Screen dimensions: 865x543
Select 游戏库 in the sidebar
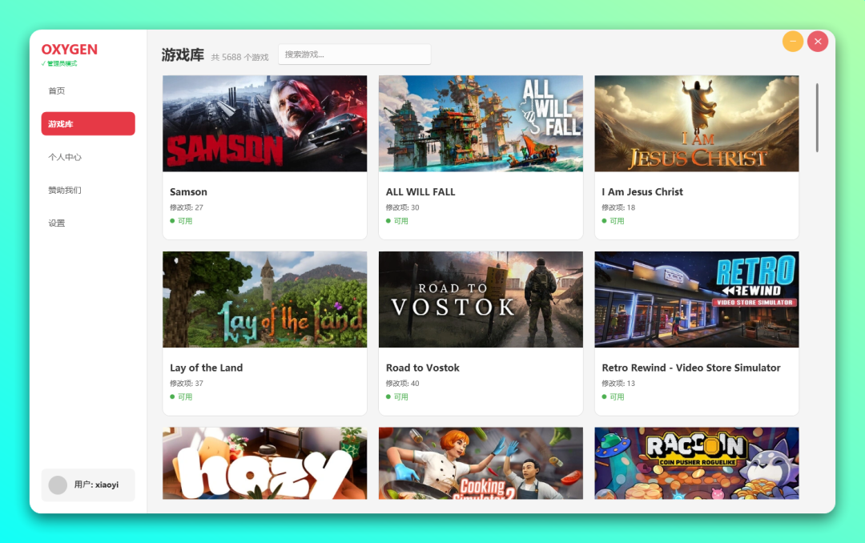click(x=88, y=123)
